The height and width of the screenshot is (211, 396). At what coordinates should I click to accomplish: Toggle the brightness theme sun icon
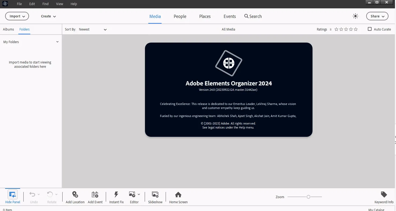click(x=355, y=16)
